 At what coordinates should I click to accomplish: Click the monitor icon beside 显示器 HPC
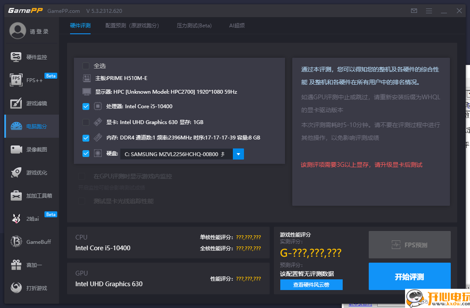[x=87, y=92]
